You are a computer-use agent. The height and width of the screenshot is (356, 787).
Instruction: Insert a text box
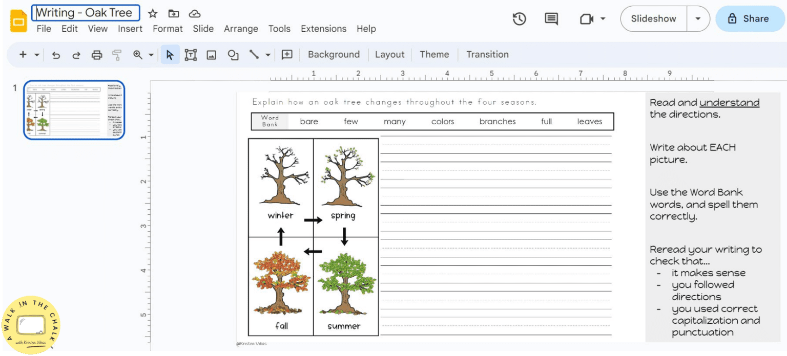click(x=190, y=54)
